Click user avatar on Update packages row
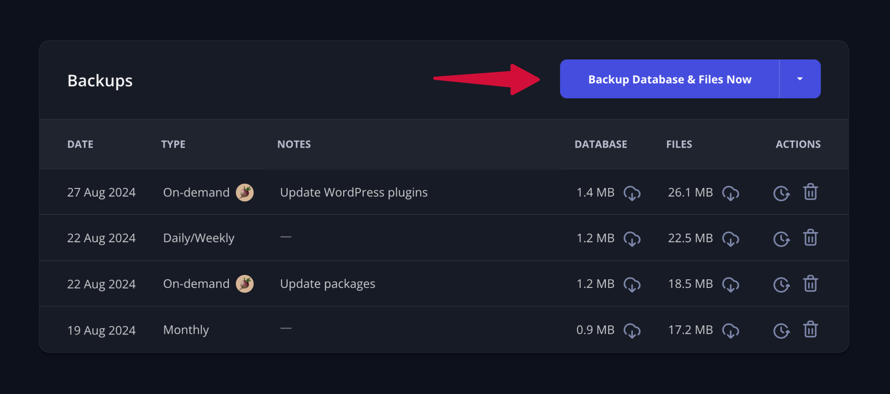This screenshot has height=394, width=890. (x=245, y=284)
